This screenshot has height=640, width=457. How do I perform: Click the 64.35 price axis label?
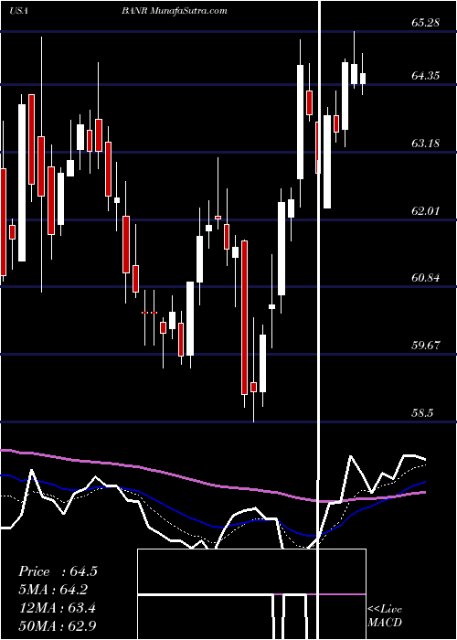426,76
